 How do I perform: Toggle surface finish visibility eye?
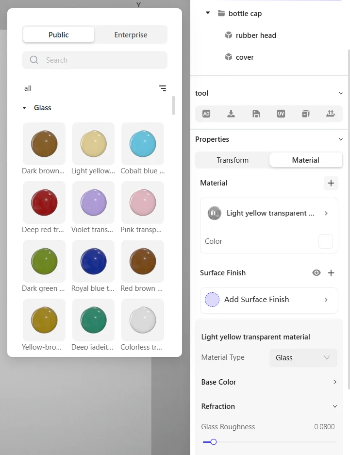[317, 273]
